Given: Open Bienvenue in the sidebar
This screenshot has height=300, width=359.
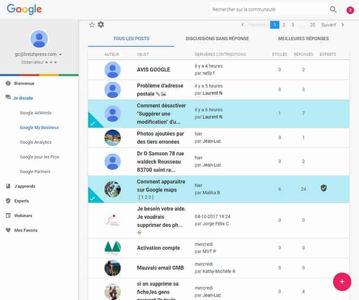Looking at the screenshot, I should (x=24, y=84).
